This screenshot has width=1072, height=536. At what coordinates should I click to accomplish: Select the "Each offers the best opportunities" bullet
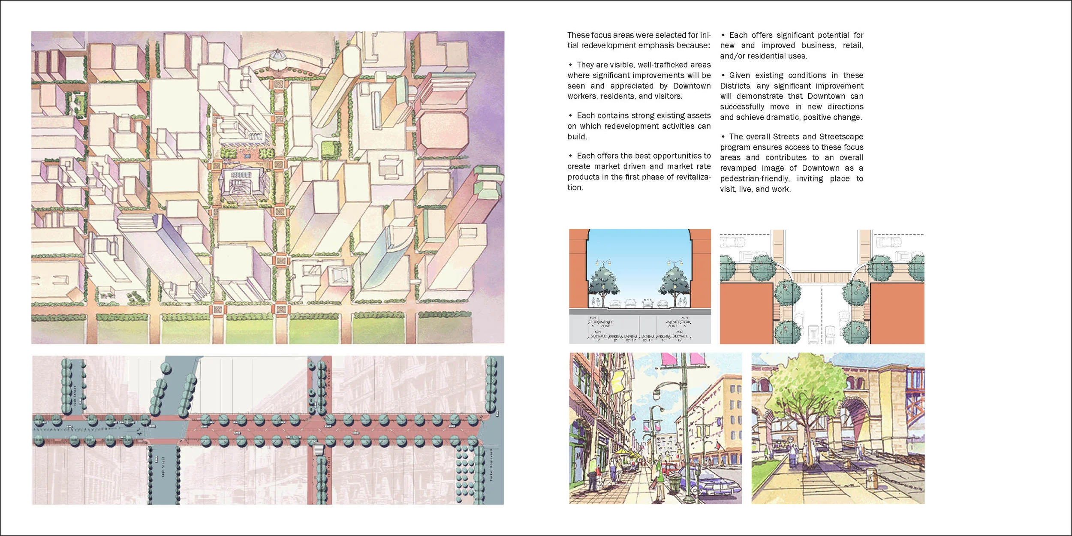(x=639, y=172)
